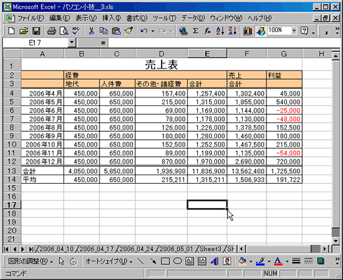Select the Oval drawing tool
This screenshot has height=280, width=343.
tap(177, 262)
